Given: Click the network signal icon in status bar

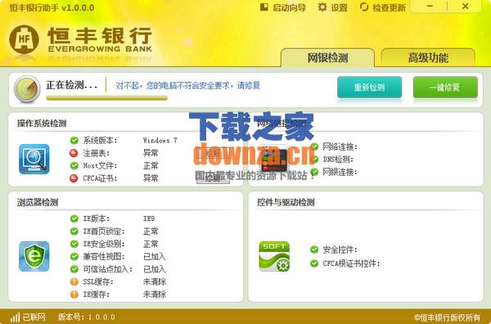Looking at the screenshot, I should (x=15, y=317).
